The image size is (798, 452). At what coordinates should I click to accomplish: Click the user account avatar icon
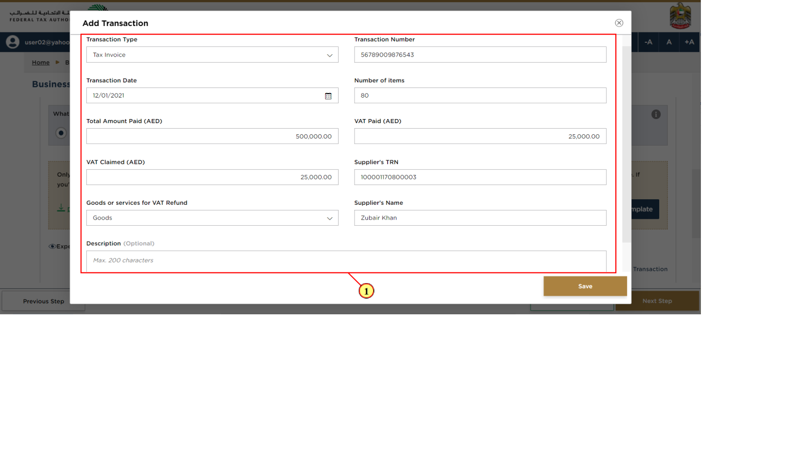coord(12,42)
